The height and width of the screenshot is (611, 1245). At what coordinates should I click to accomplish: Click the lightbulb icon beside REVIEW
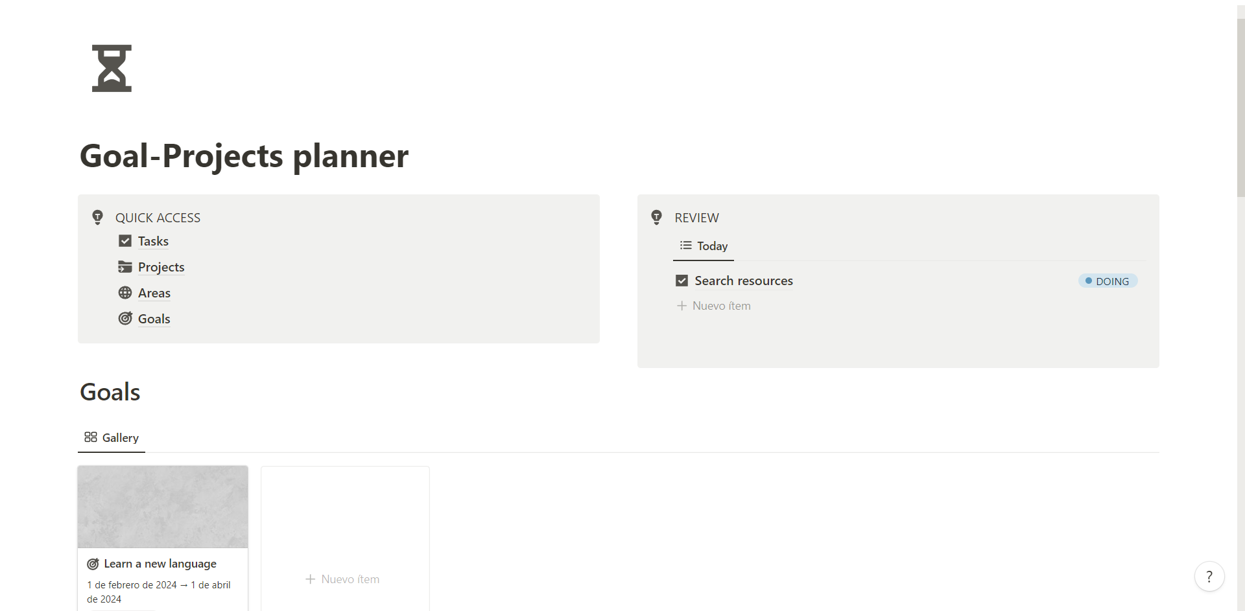pyautogui.click(x=656, y=217)
